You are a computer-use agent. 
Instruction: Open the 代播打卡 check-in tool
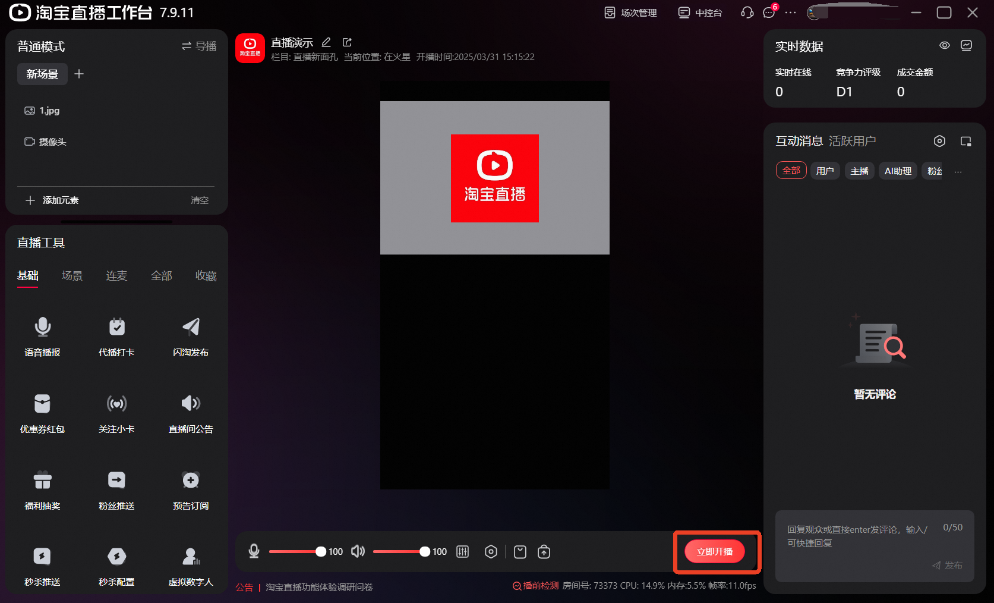[116, 336]
